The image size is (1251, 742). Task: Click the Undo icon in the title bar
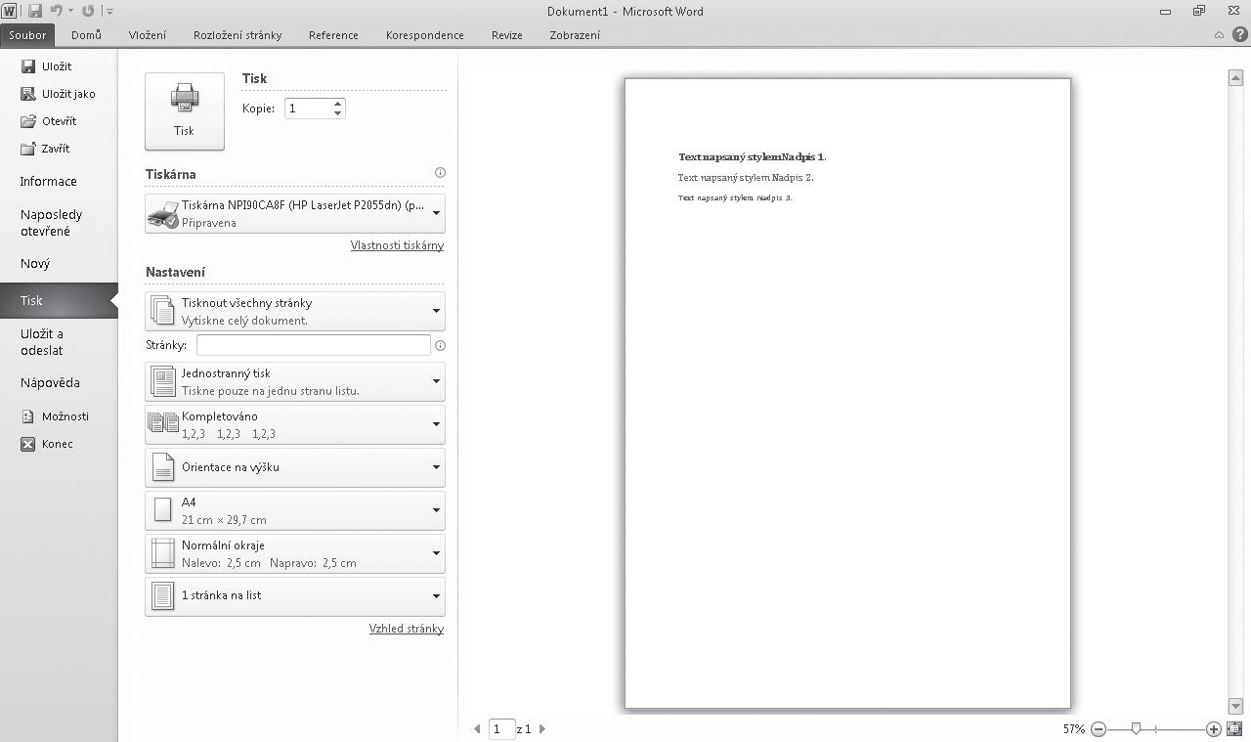pyautogui.click(x=57, y=11)
